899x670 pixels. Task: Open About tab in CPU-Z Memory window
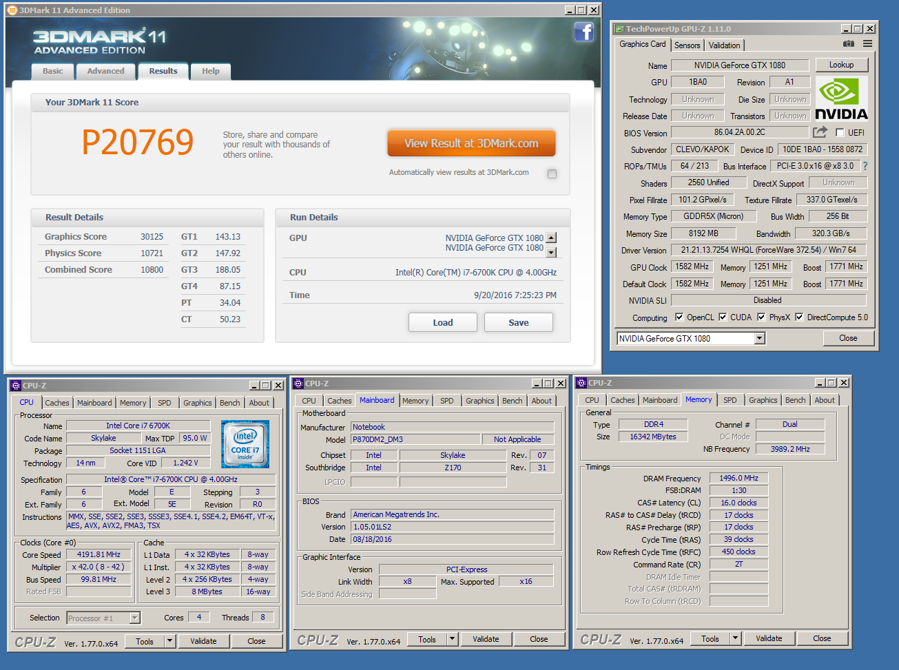click(x=825, y=400)
